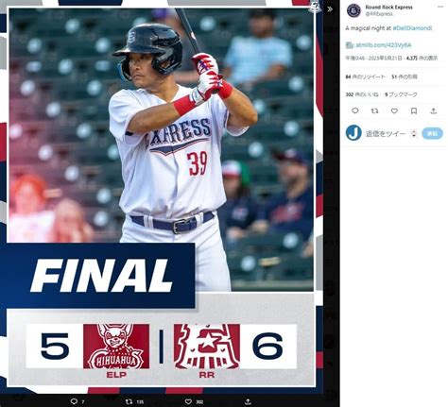The width and height of the screenshot is (448, 407).
Task: Open the #DellDiamond hashtag link
Action: [x=412, y=28]
